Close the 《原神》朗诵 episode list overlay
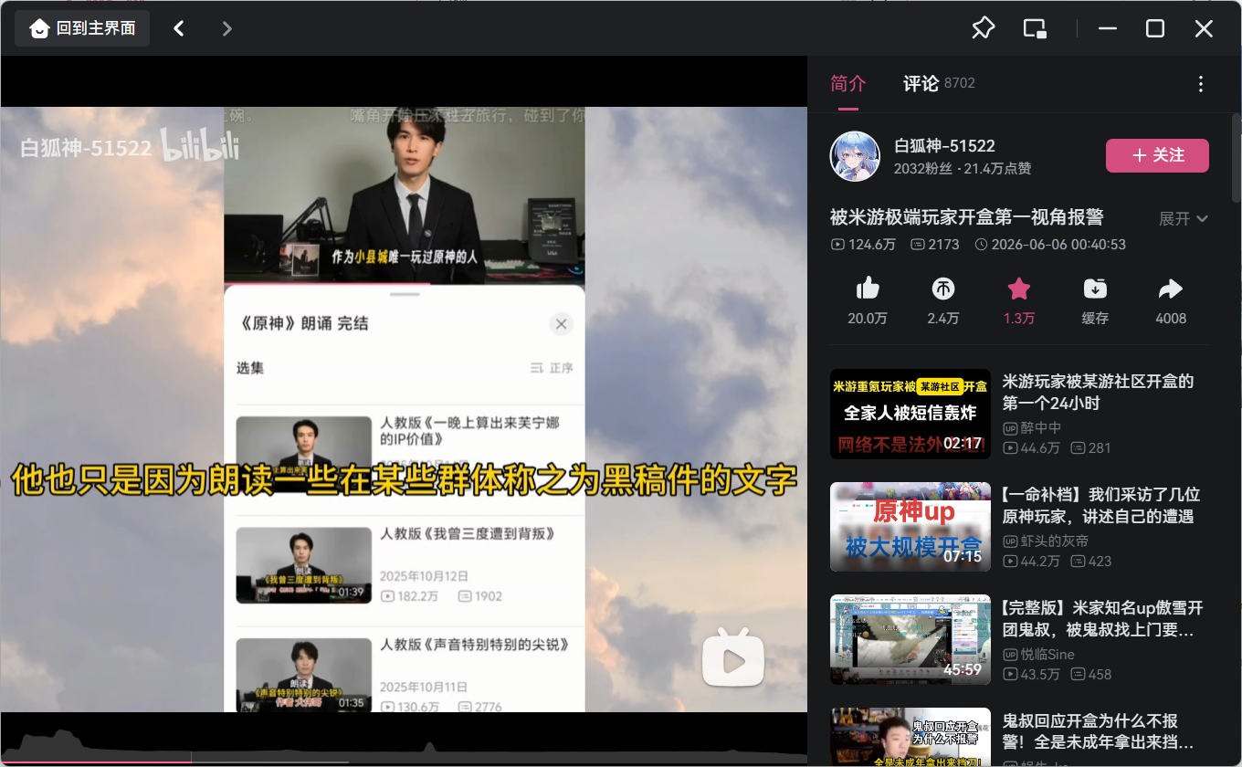This screenshot has height=767, width=1242. tap(562, 324)
